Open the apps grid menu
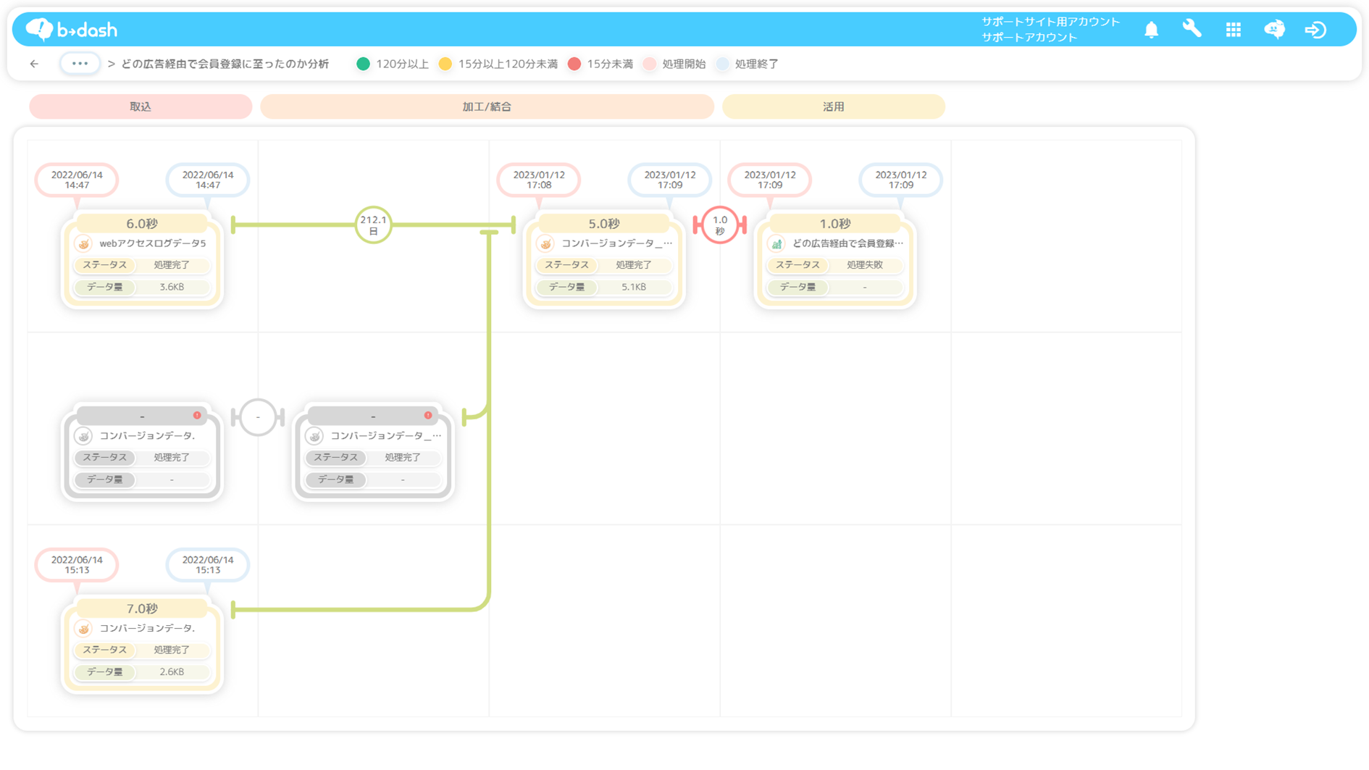The image size is (1369, 770). (1233, 30)
